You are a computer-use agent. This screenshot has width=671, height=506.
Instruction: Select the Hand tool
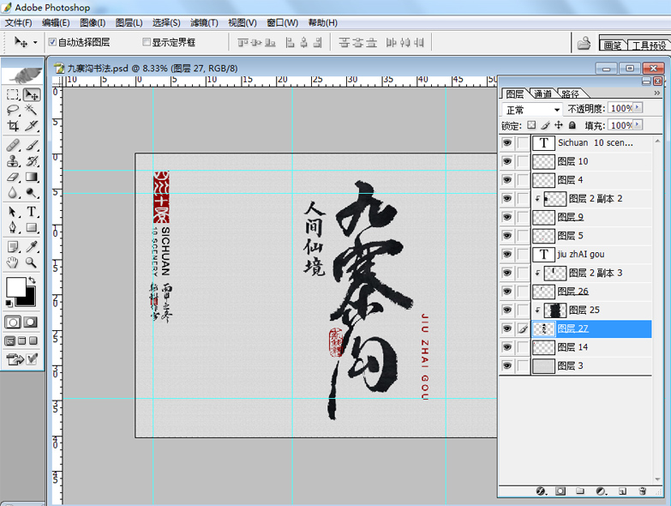pos(13,262)
